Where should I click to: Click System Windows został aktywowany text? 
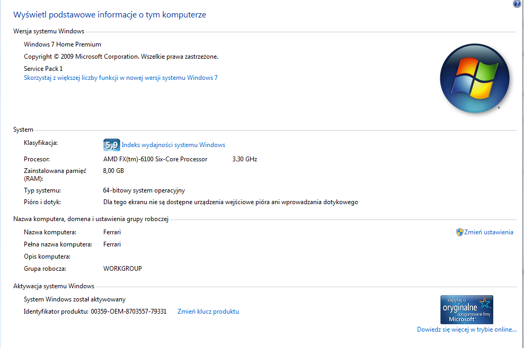coord(75,299)
